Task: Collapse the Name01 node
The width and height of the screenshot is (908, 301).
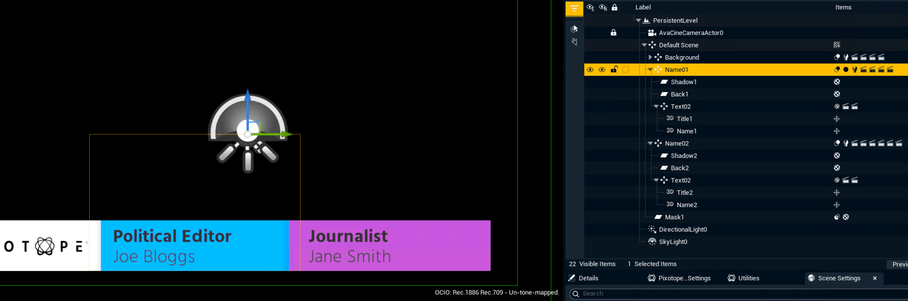Action: coord(650,69)
